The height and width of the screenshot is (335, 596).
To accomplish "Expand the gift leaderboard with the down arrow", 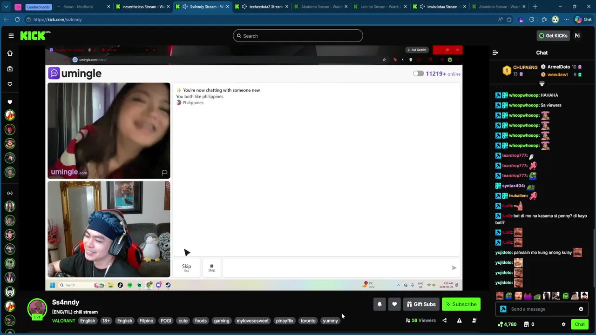I will [x=542, y=84].
